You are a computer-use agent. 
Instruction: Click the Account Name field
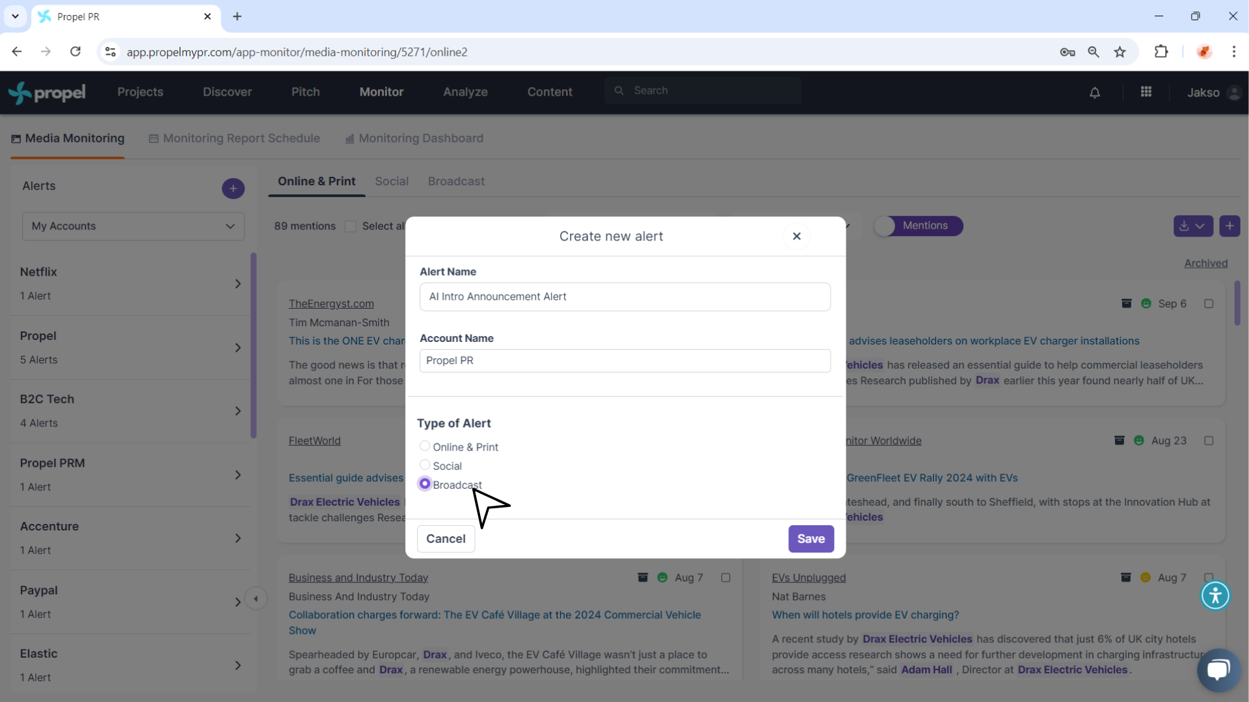624,361
